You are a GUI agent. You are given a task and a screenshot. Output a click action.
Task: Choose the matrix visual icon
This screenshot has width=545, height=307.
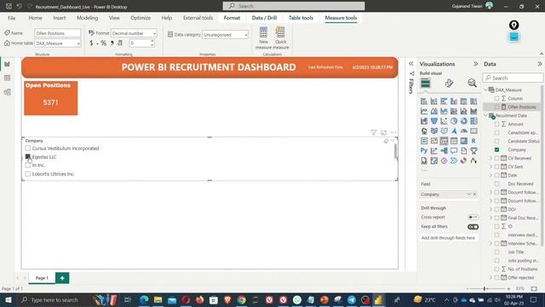tap(464, 141)
